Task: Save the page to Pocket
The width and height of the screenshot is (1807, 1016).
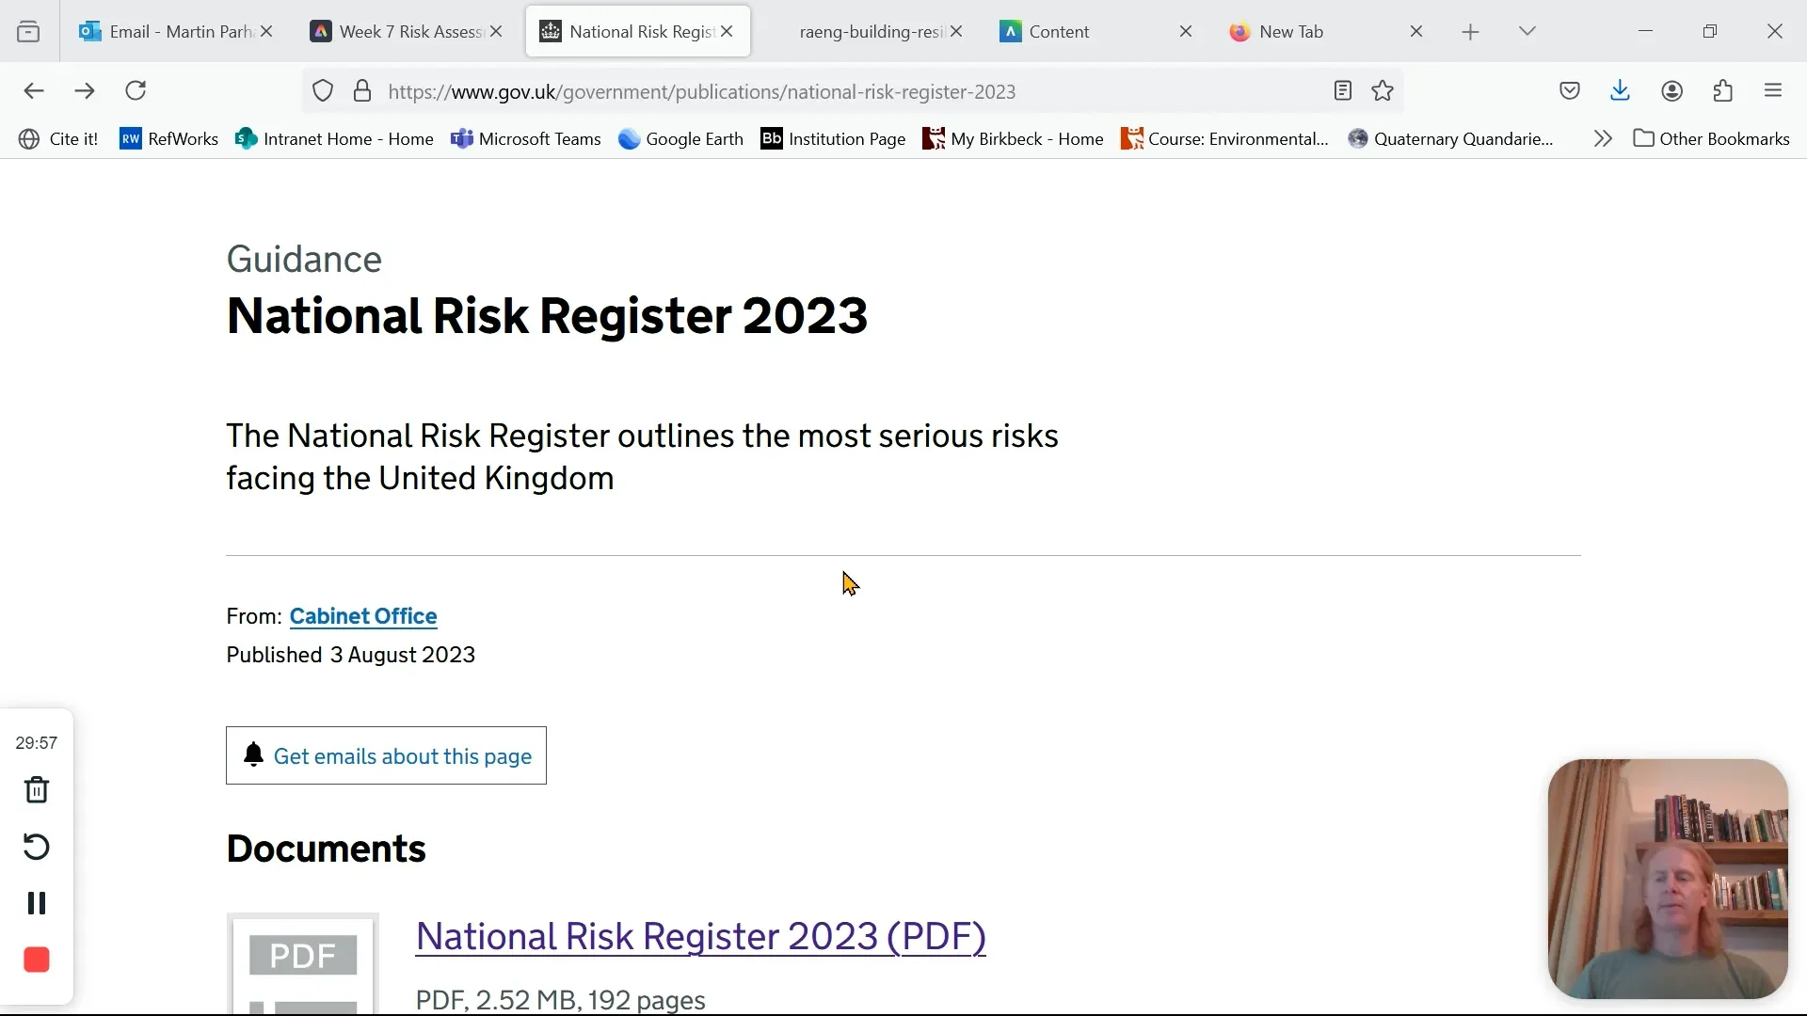Action: 1571,90
